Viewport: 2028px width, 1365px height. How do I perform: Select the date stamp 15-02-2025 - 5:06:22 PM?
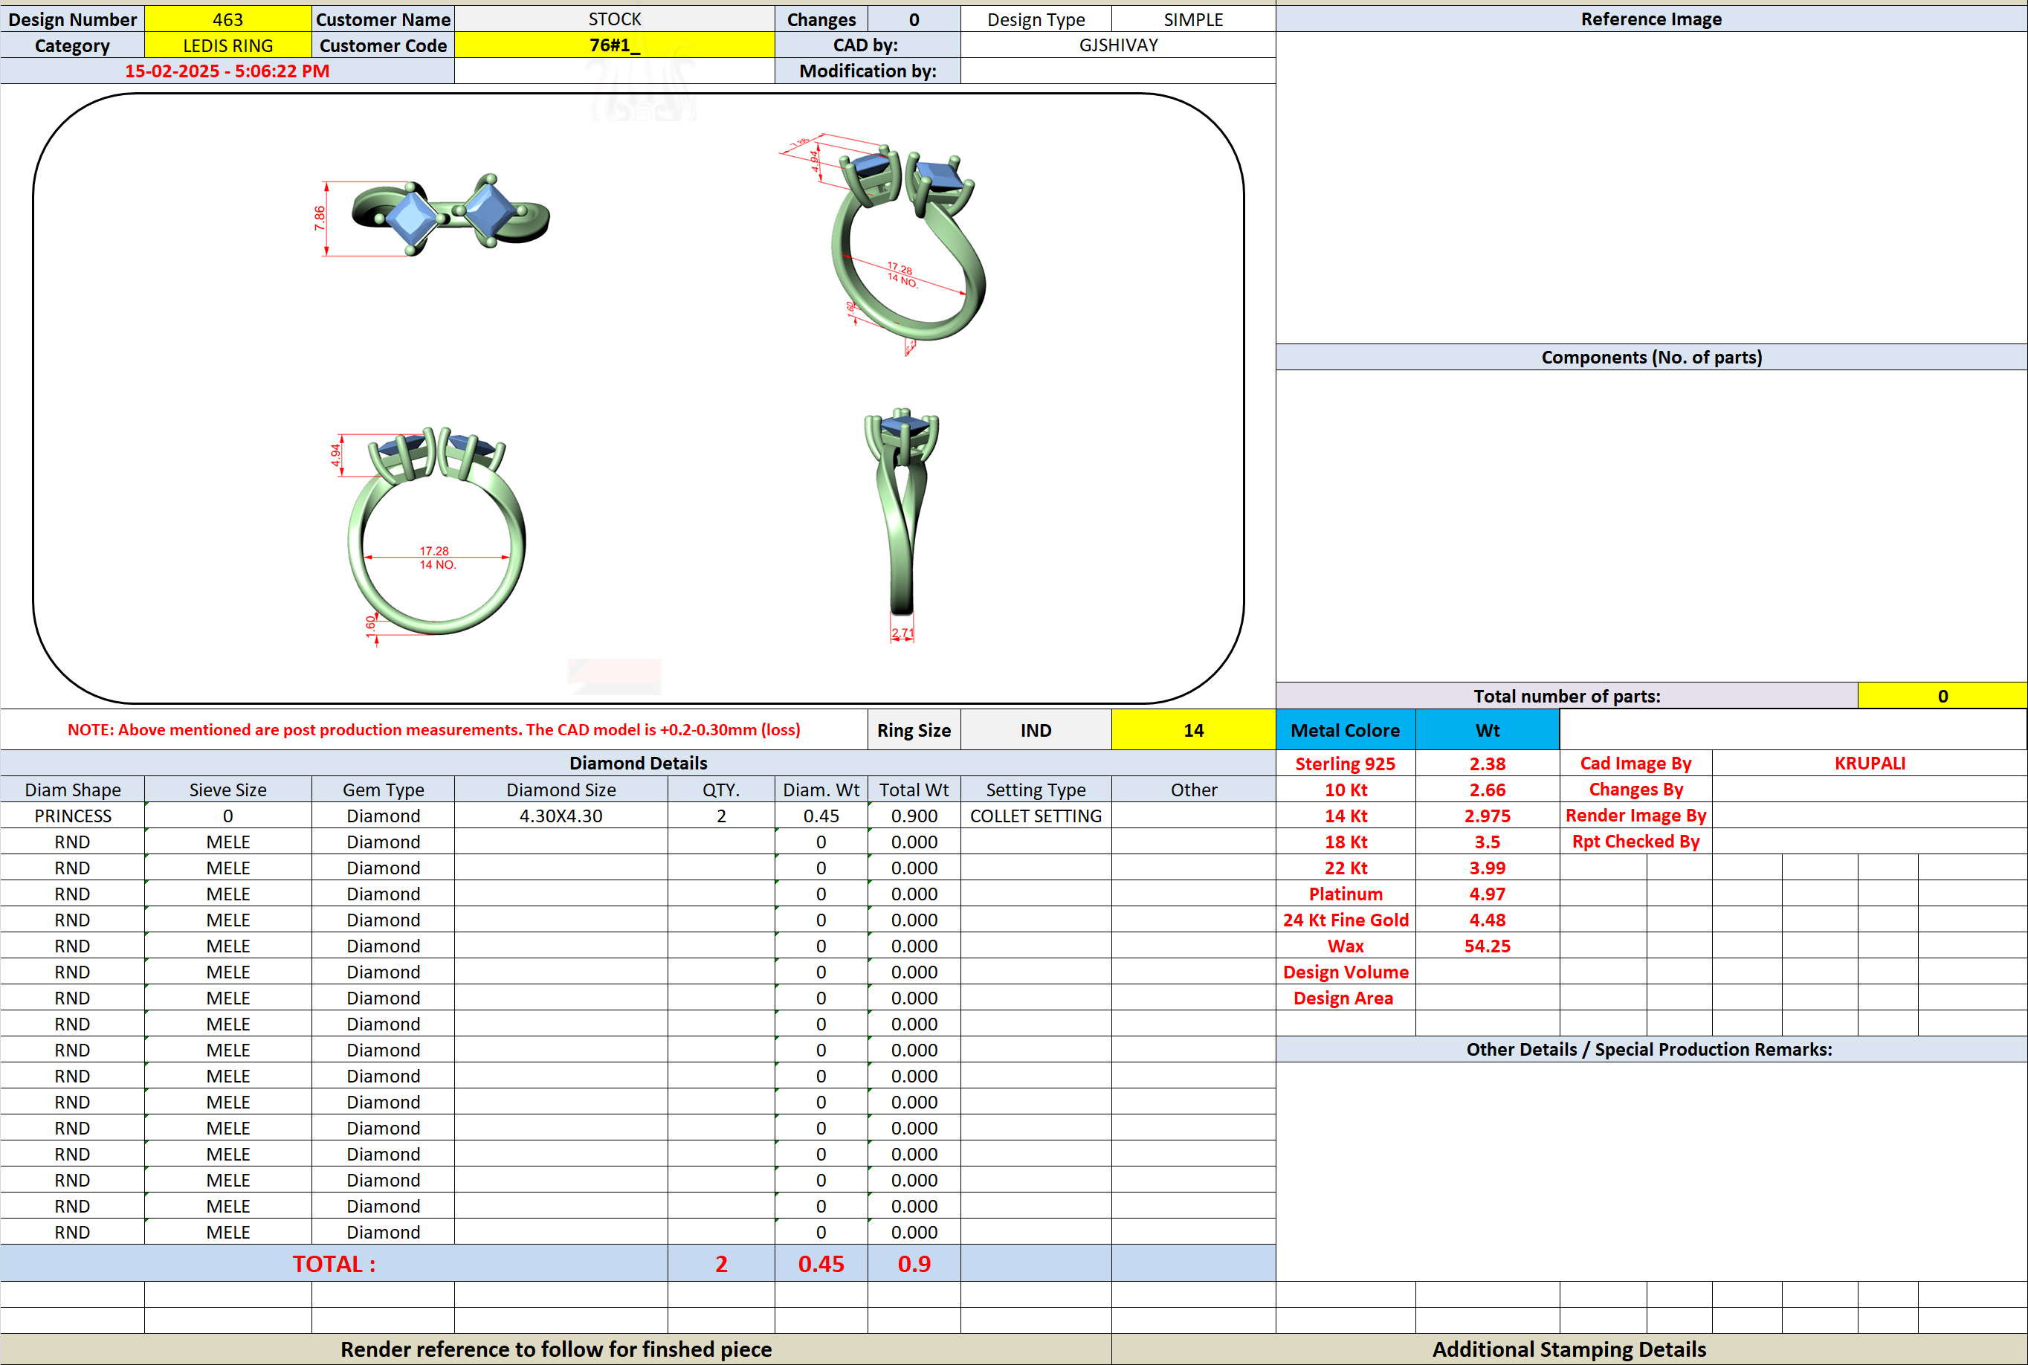pyautogui.click(x=227, y=71)
